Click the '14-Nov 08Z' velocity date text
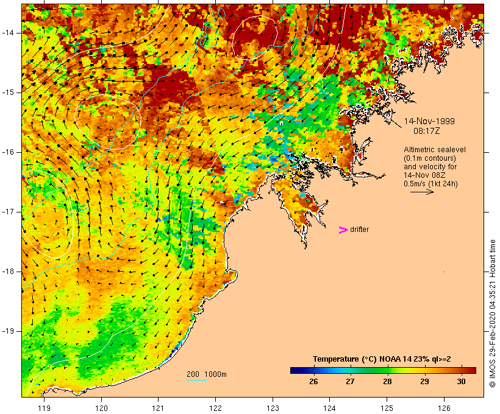Viewport: 500px width, 414px height. [x=424, y=175]
